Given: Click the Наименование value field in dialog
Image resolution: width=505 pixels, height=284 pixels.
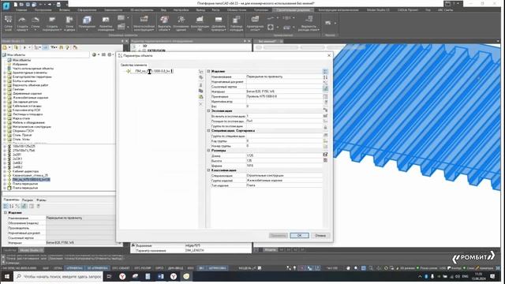Looking at the screenshot, I should pos(284,77).
